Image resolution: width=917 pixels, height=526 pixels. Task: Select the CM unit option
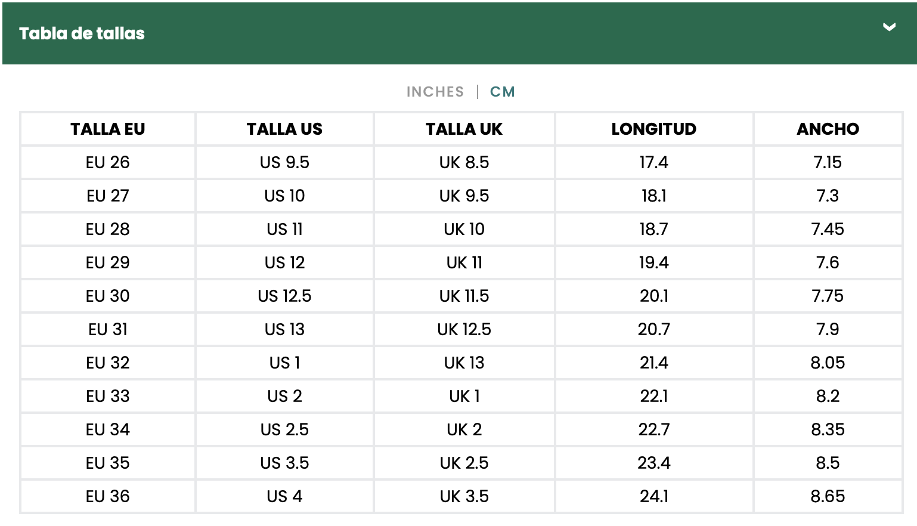pyautogui.click(x=502, y=92)
